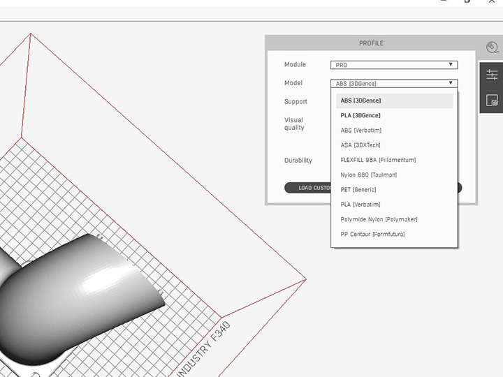The image size is (503, 377).
Task: Expand the Module dropdown showing PRO
Action: (x=393, y=65)
